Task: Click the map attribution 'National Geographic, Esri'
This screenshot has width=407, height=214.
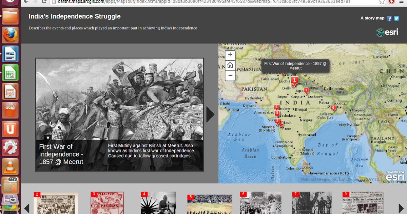Action: [x=340, y=179]
